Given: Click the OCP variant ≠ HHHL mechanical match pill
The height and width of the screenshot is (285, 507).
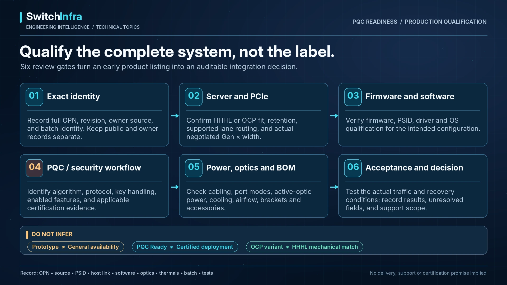Looking at the screenshot, I should click(304, 247).
